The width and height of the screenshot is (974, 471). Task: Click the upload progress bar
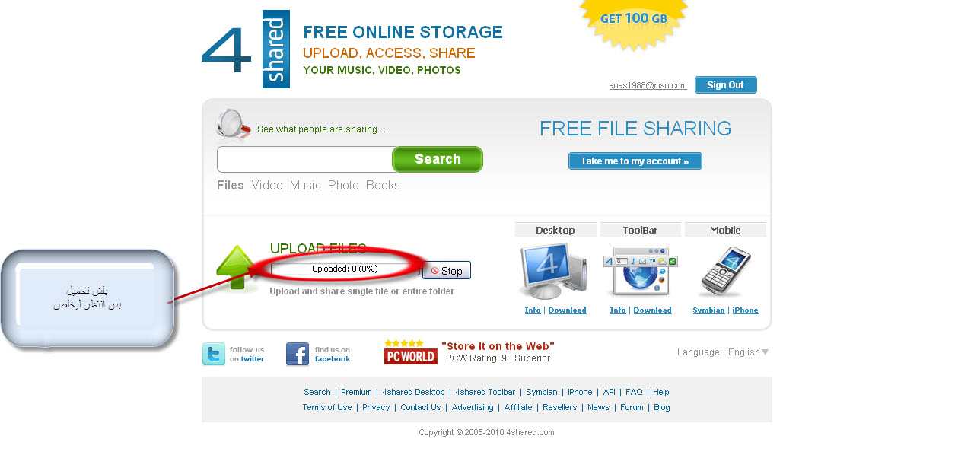pyautogui.click(x=345, y=269)
